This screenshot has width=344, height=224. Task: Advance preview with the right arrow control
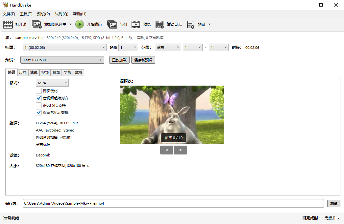click(x=180, y=150)
